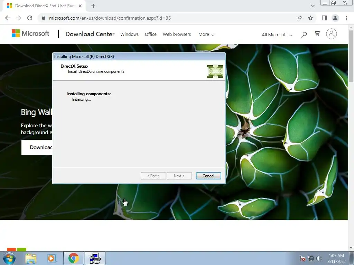Click the DirectX Setup logo image

(x=215, y=71)
